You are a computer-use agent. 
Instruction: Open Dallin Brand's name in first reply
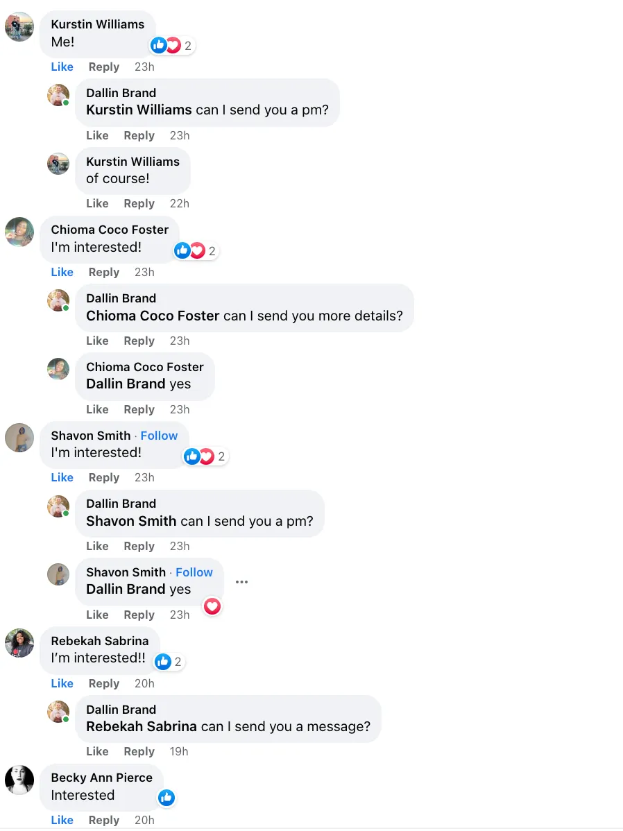pos(121,93)
